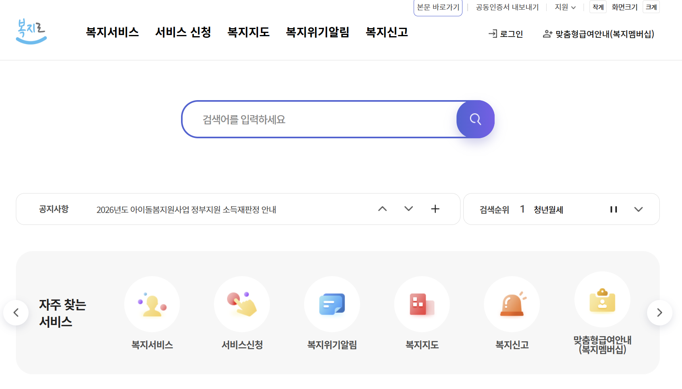Show the next notice with the down arrow
The width and height of the screenshot is (682, 389).
(408, 209)
